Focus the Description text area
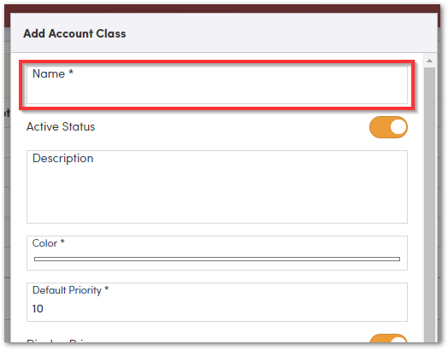 [217, 187]
